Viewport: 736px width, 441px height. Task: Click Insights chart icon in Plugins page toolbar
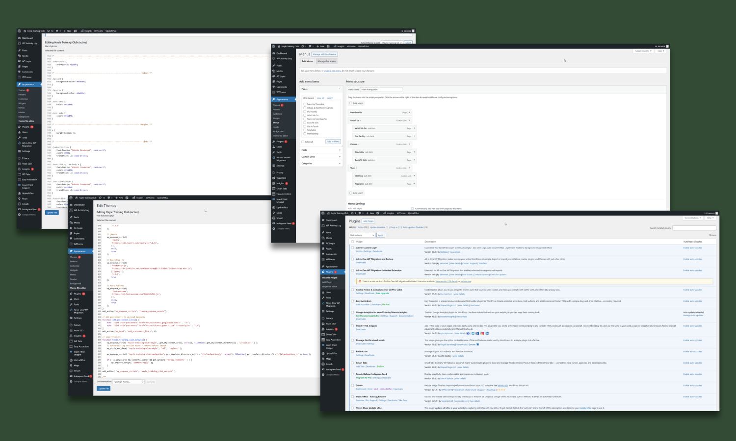[x=385, y=213]
